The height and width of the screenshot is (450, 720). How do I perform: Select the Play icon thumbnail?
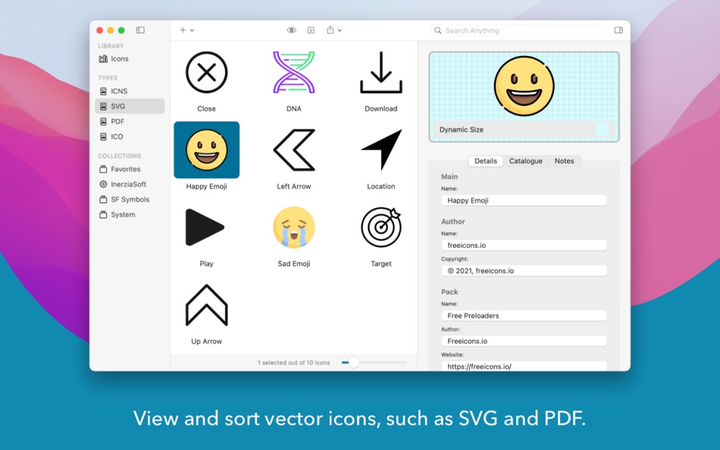point(205,227)
